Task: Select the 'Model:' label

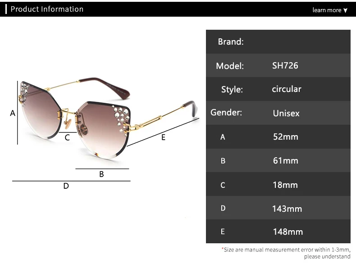Action: (x=230, y=66)
